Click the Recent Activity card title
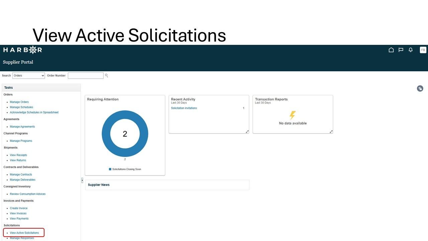 (x=183, y=99)
